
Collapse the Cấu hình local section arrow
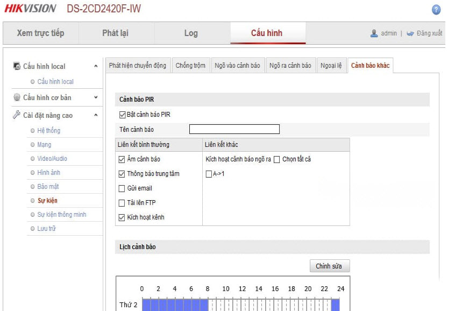(96, 66)
